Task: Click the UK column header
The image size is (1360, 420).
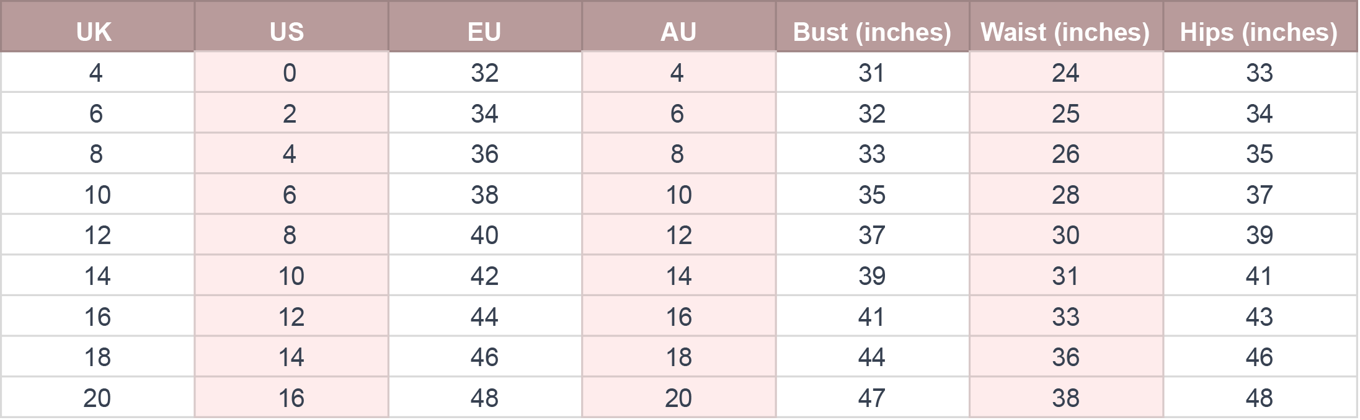Action: point(97,27)
